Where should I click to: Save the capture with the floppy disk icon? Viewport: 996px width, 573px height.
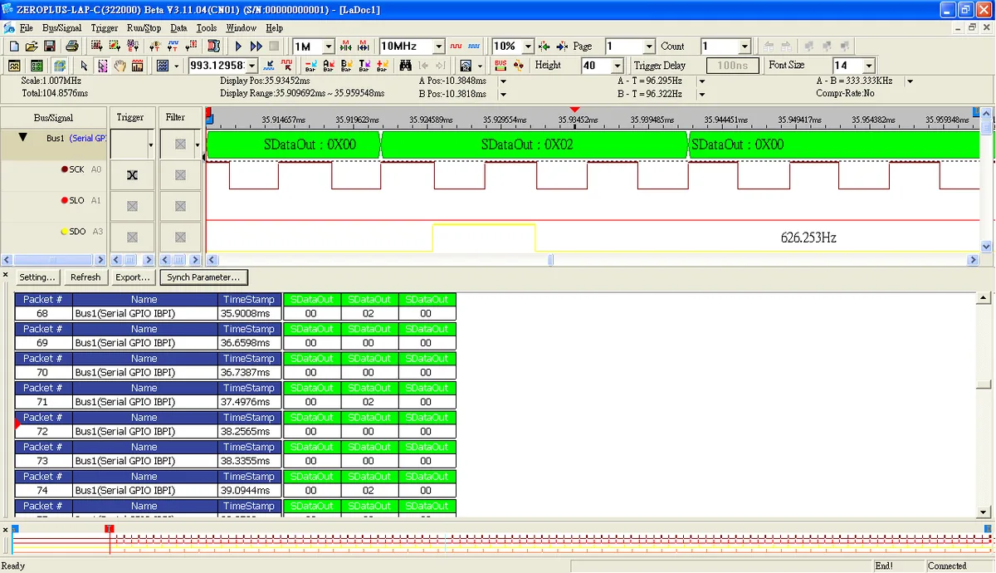pyautogui.click(x=50, y=47)
